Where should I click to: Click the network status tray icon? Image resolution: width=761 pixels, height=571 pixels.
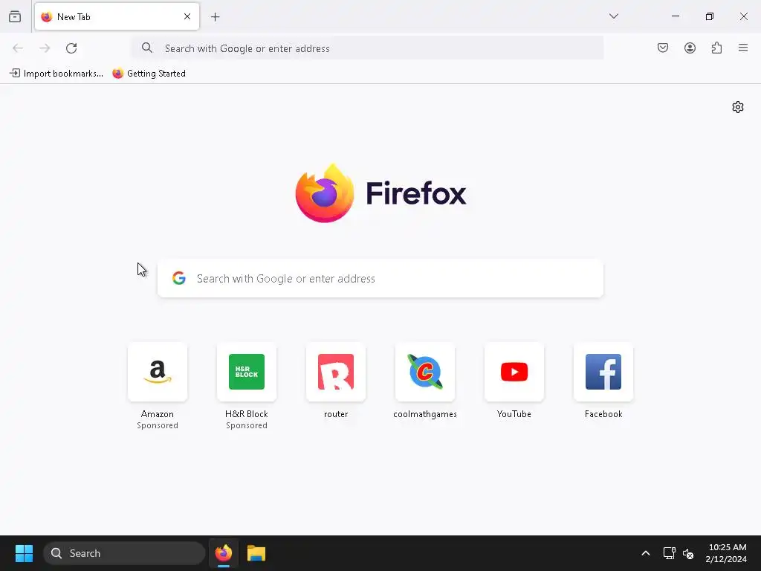pyautogui.click(x=670, y=553)
